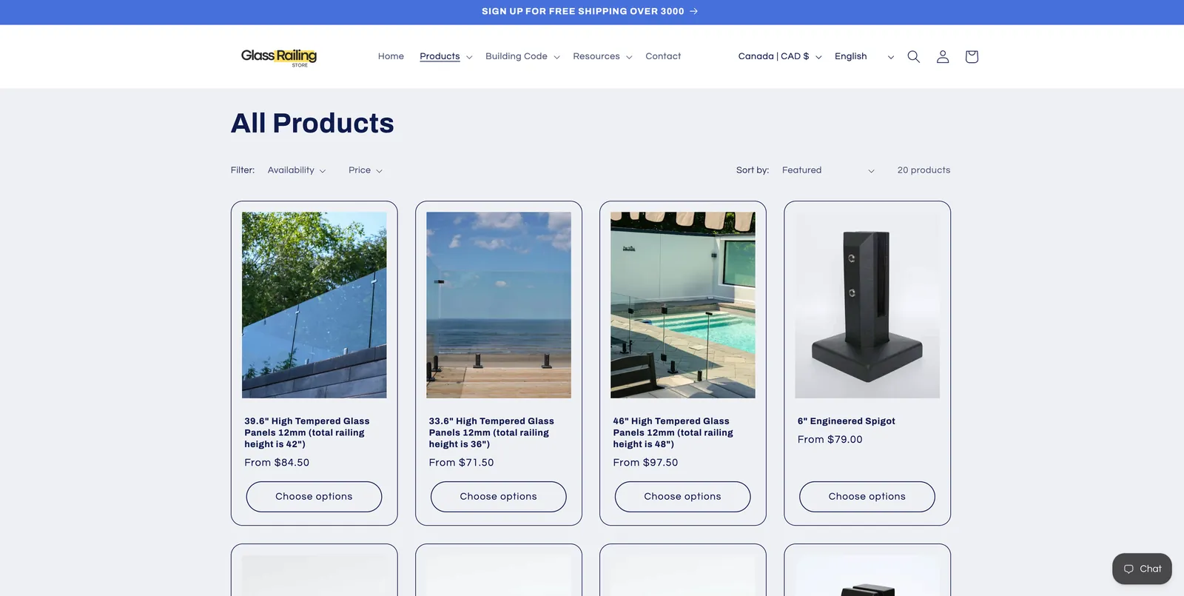The height and width of the screenshot is (596, 1184).
Task: Expand the Resources menu
Action: point(602,56)
